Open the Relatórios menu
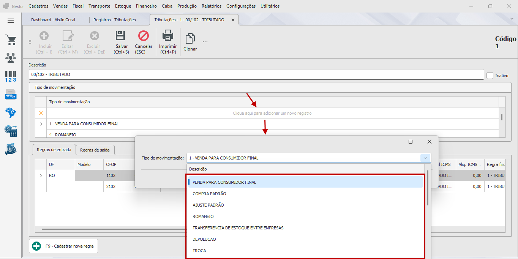 tap(212, 6)
